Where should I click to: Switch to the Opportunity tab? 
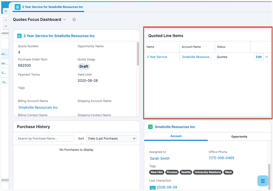pyautogui.click(x=239, y=137)
